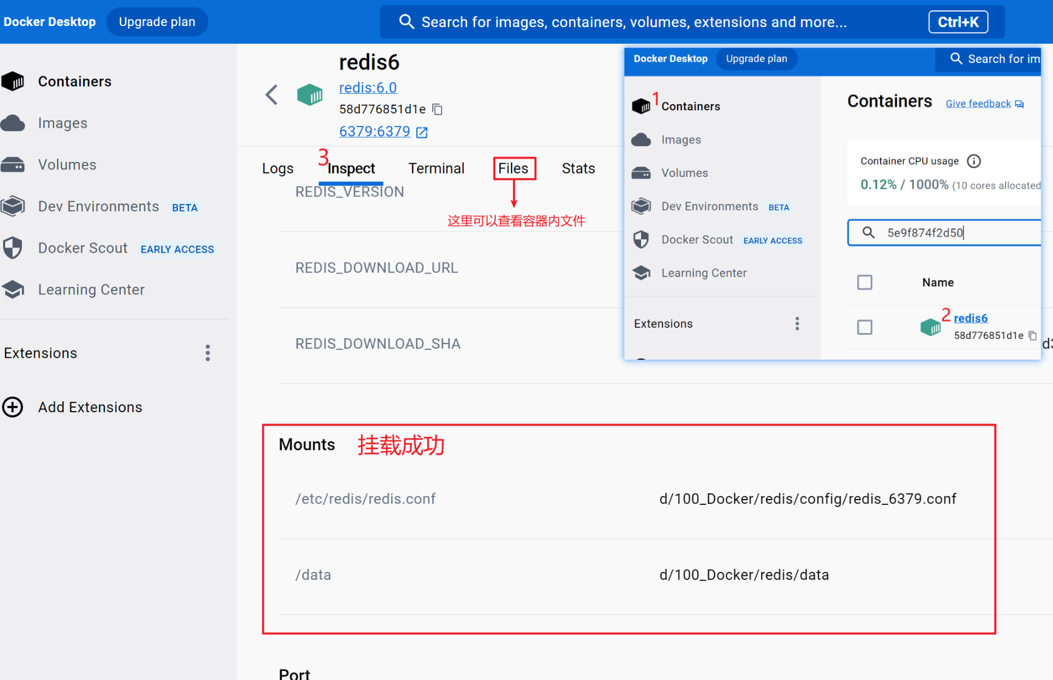Select Learning Center icon in inset sidebar
1053x680 pixels.
tap(641, 273)
